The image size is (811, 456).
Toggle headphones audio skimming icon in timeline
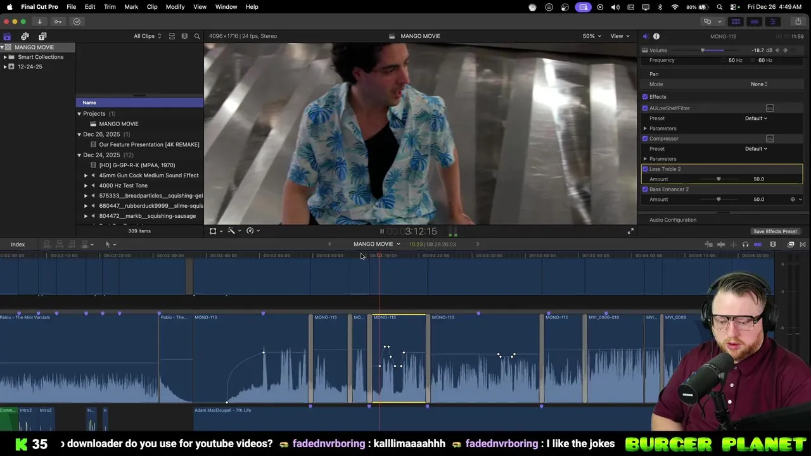(745, 244)
